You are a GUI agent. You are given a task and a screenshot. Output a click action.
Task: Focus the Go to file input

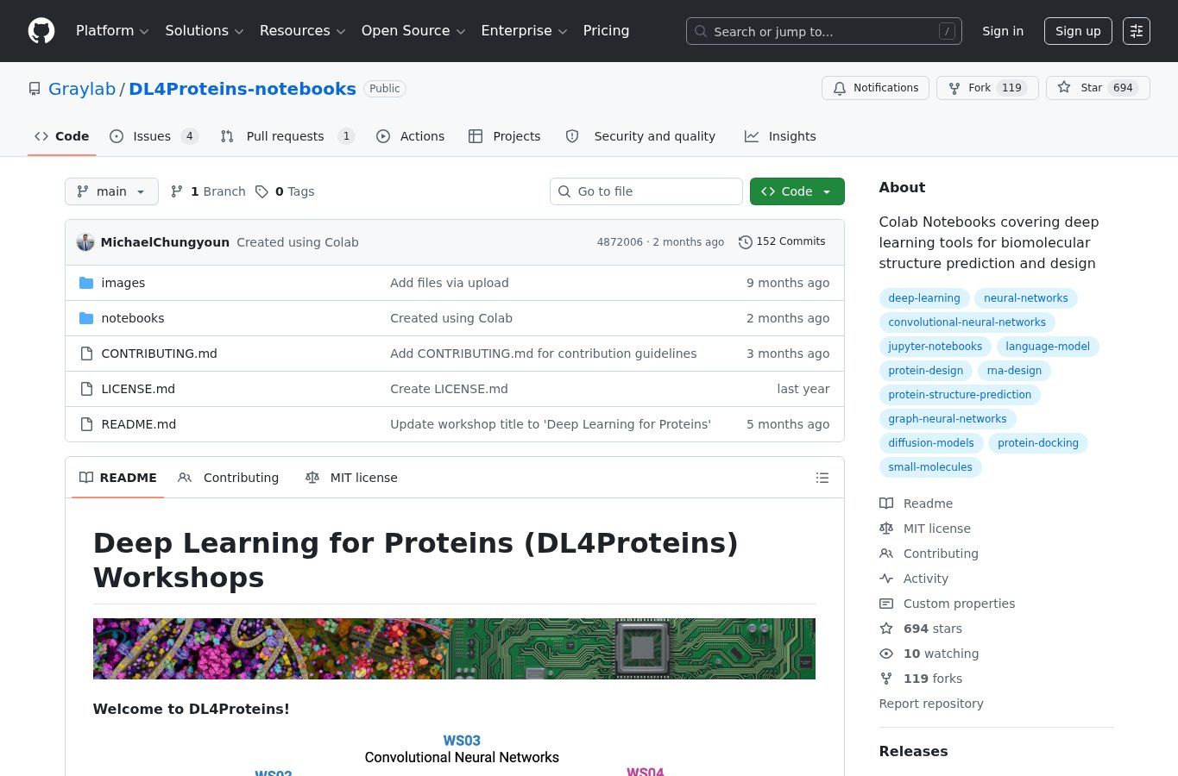(x=646, y=191)
